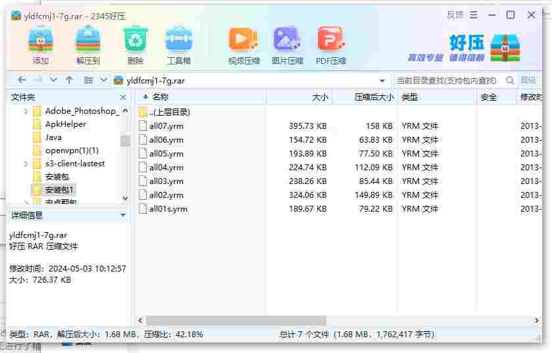Screen dimensions: 552x353
Task: Click the view mode layout icon
Action: coord(88,80)
